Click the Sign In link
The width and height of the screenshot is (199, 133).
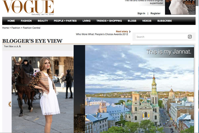pos(141,13)
